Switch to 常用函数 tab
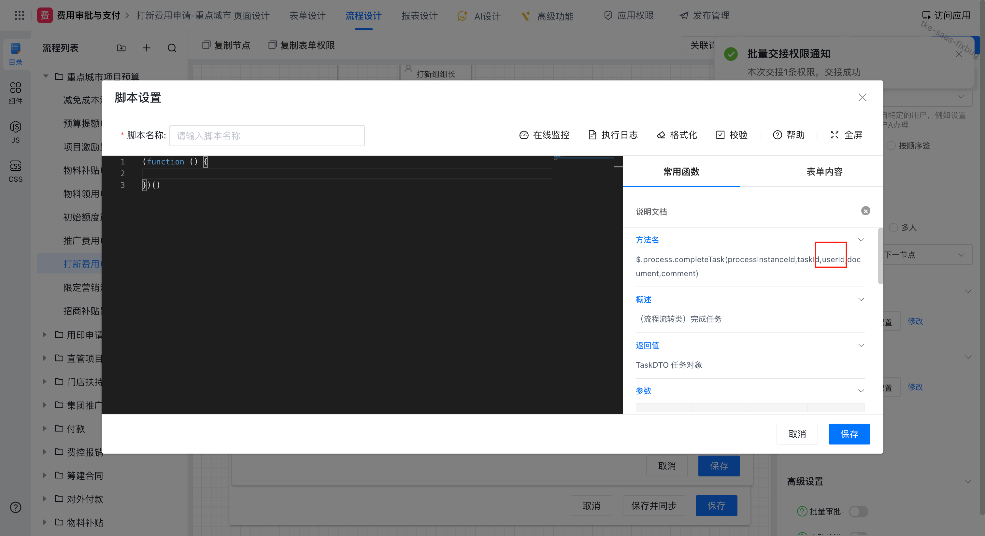The width and height of the screenshot is (985, 536). coord(681,172)
